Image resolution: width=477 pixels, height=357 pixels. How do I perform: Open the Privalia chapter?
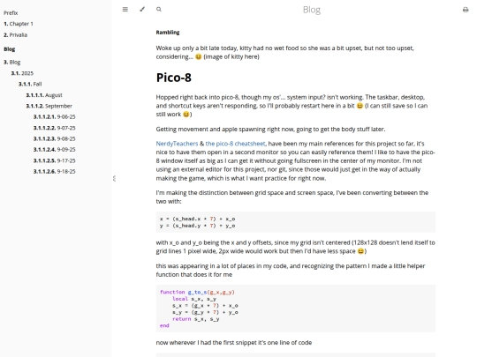[16, 35]
